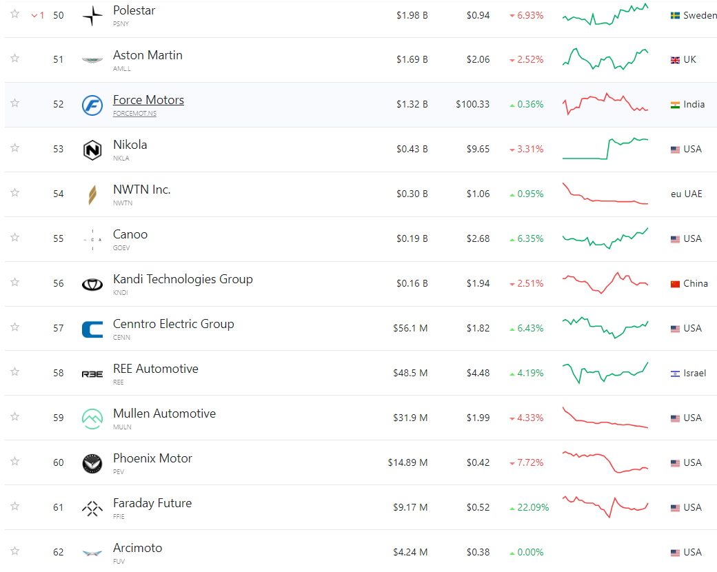Screen dimensions: 717x572
Task: Click the Faraday Future logo
Action: (x=92, y=509)
